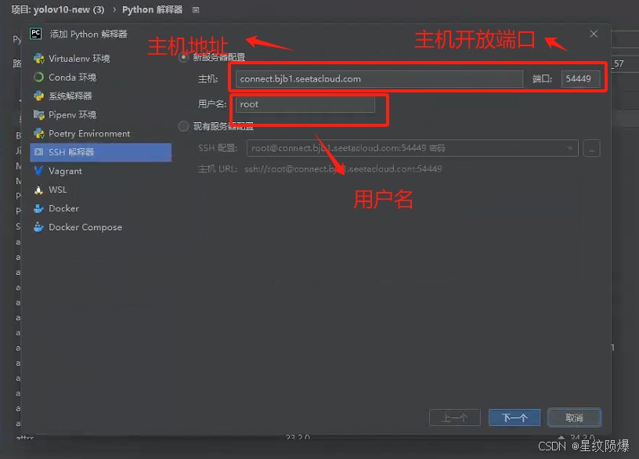Click the system interpreter python icon
Screen dimensions: 639x459
pos(38,96)
